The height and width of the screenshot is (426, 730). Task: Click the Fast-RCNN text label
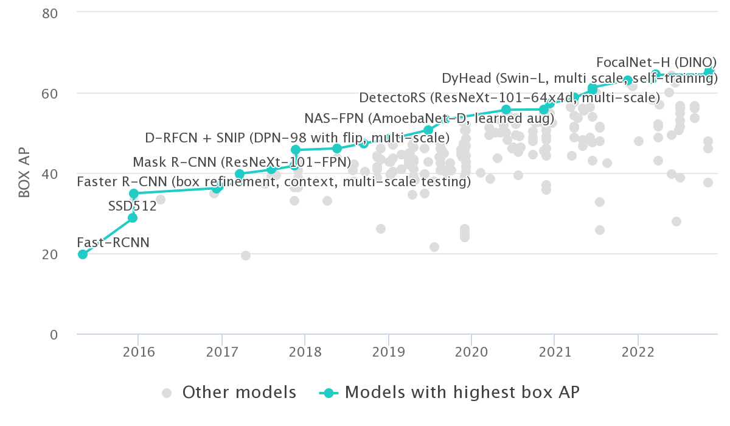113,242
